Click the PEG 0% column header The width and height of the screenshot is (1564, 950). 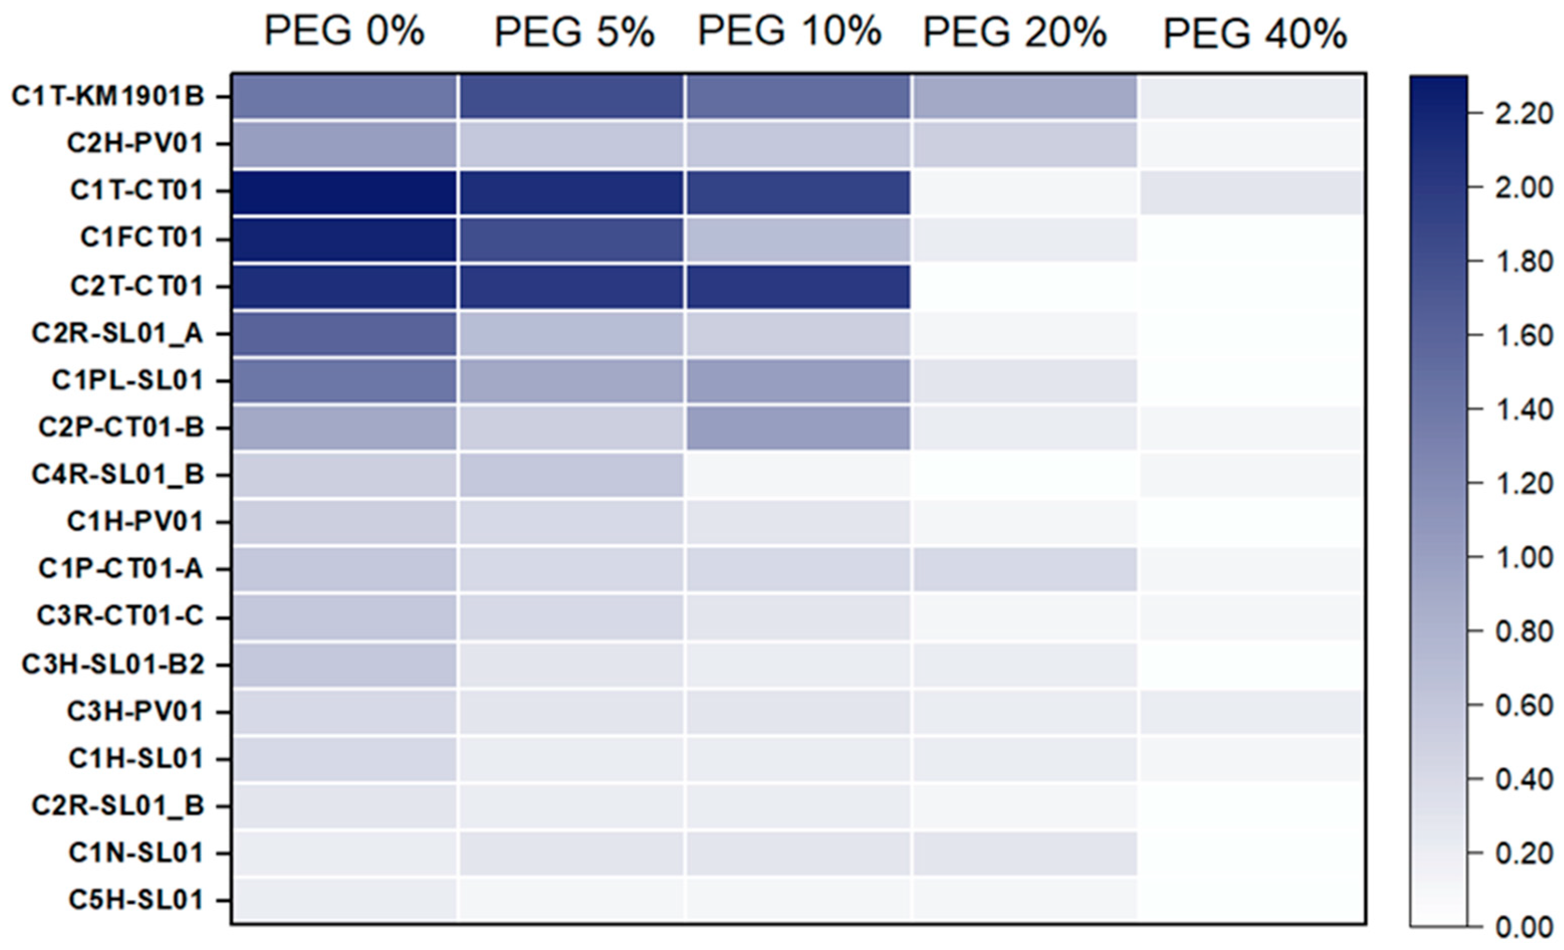(x=343, y=31)
